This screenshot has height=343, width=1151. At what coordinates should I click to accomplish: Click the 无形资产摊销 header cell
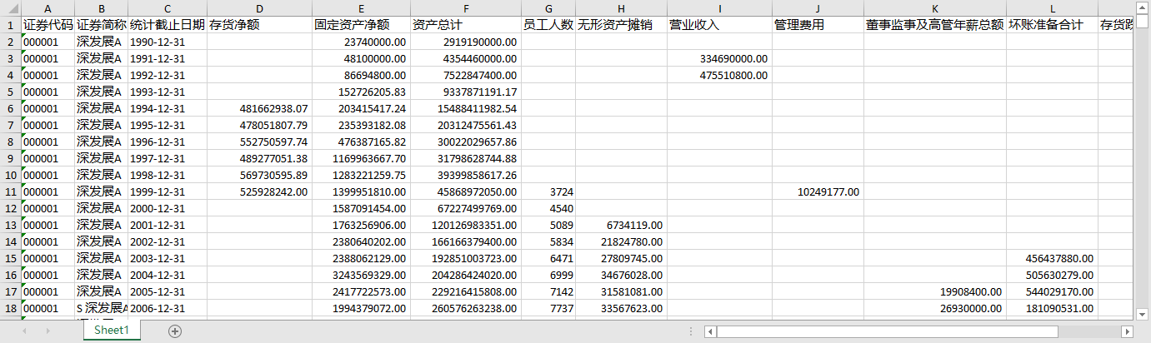621,25
